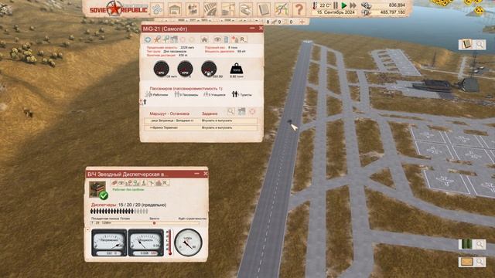Viewport: 495px width, 278px height.
Task: Click the cargo weight icon in MiG-21 window
Action: tap(237, 69)
